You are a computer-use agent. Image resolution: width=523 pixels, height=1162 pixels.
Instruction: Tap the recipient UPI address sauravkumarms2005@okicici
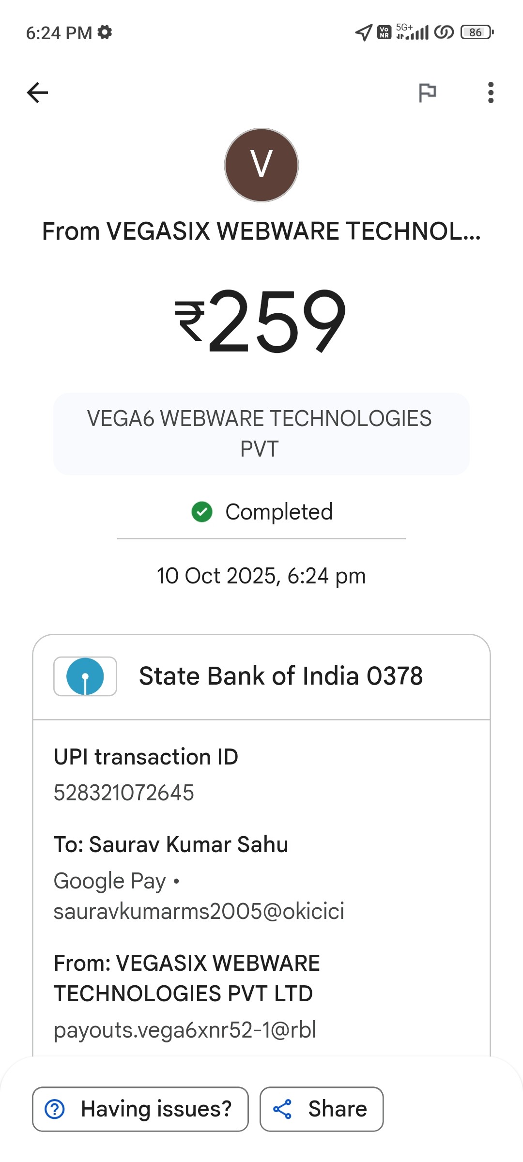[x=199, y=911]
